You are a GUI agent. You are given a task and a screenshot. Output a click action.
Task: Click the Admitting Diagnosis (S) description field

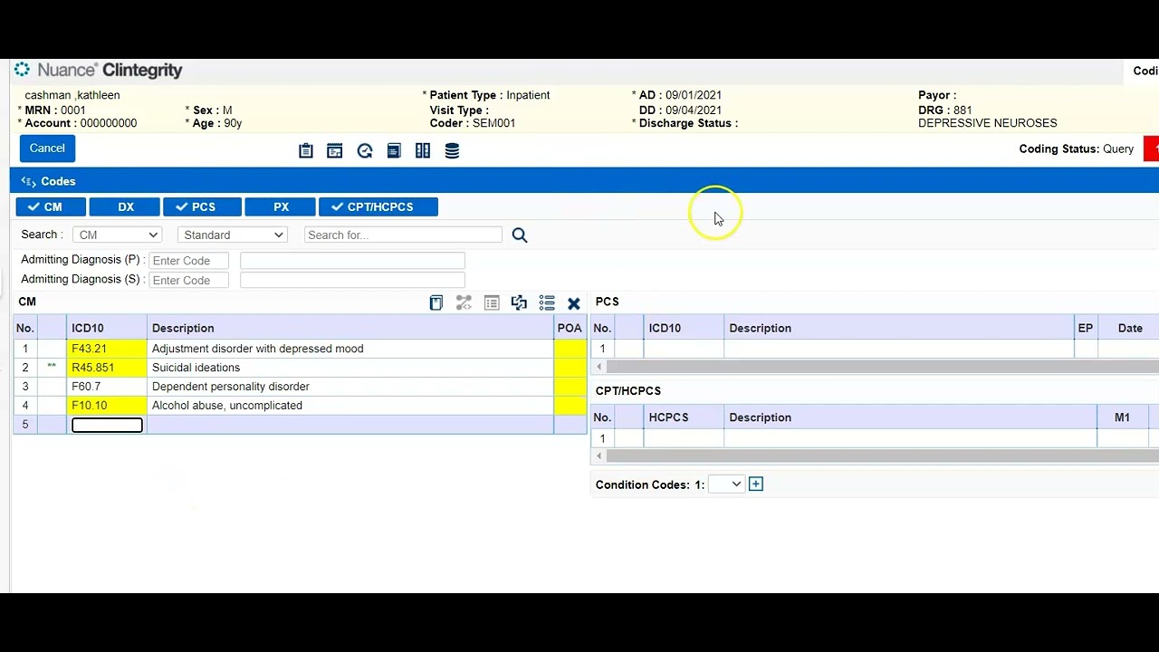point(352,281)
